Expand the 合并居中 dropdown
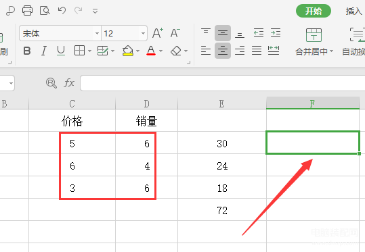This screenshot has height=252, width=365. point(332,51)
